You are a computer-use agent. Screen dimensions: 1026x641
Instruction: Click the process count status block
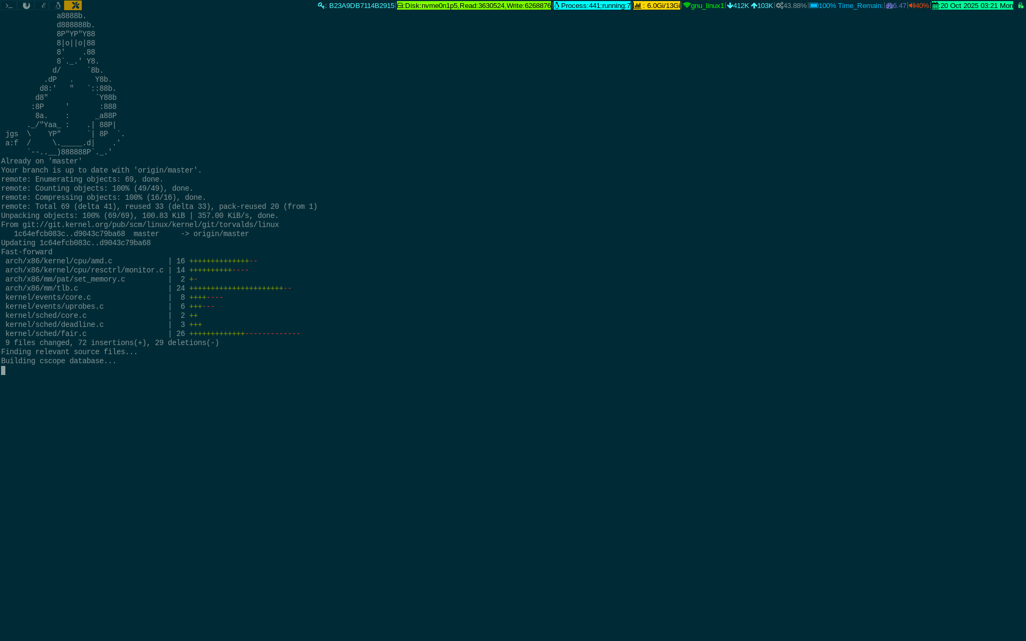click(592, 5)
